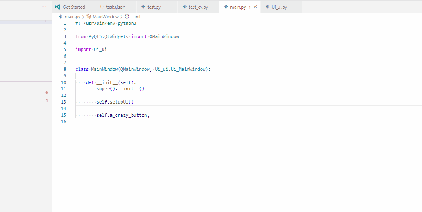This screenshot has width=422, height=212.
Task: Close the main.py editor tab
Action: (x=255, y=7)
